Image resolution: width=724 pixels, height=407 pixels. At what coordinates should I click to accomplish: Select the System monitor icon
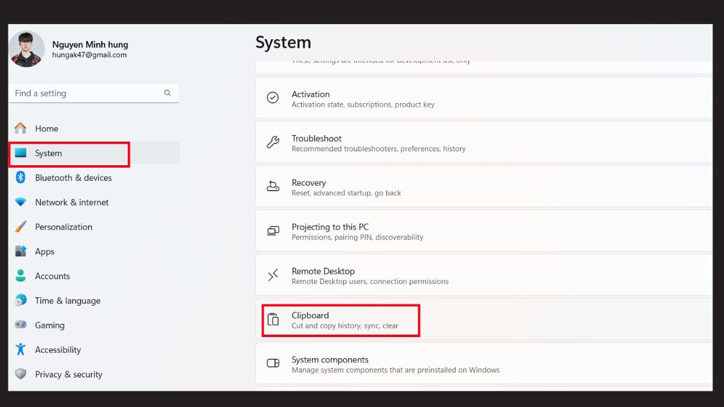tap(21, 153)
